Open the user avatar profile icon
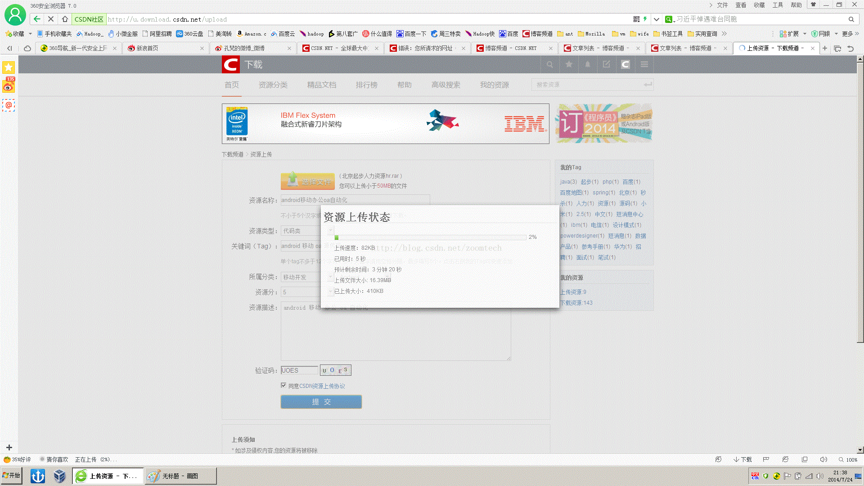The image size is (864, 486). 15,14
